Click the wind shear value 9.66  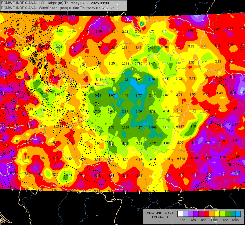17,93
